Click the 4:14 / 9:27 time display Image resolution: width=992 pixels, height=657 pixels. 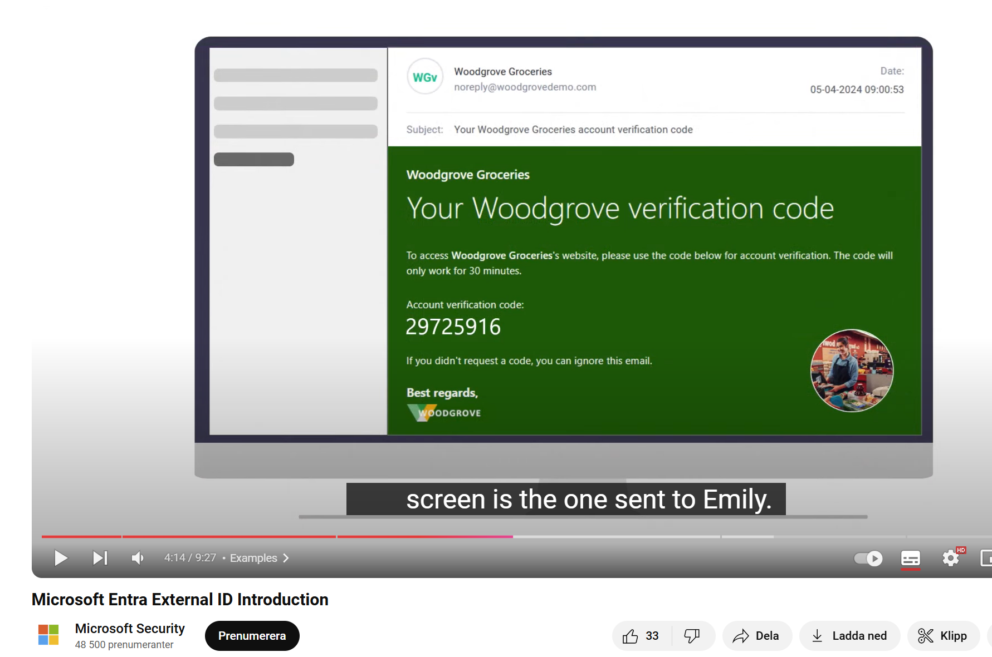[190, 557]
